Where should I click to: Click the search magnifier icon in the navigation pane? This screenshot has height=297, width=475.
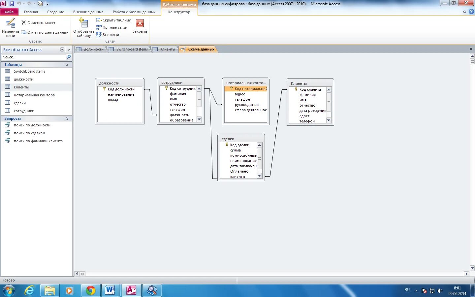click(69, 57)
